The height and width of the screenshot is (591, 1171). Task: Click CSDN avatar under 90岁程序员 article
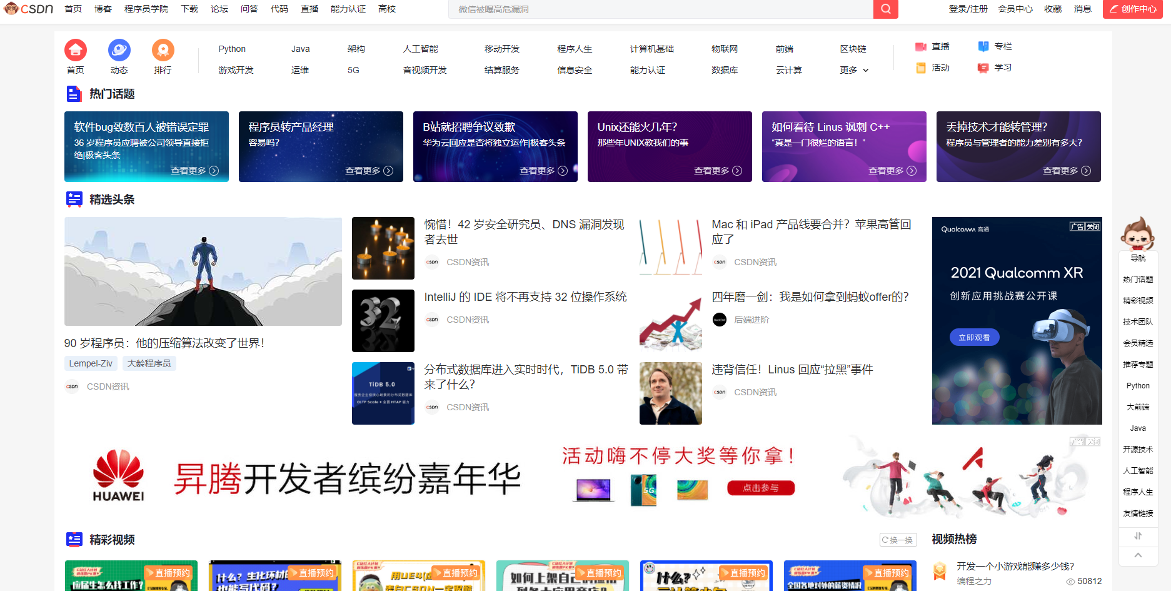click(x=72, y=386)
